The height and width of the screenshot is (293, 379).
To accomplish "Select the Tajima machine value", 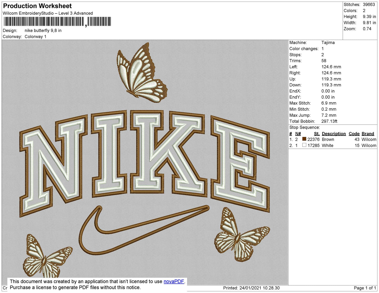I will 328,42.
